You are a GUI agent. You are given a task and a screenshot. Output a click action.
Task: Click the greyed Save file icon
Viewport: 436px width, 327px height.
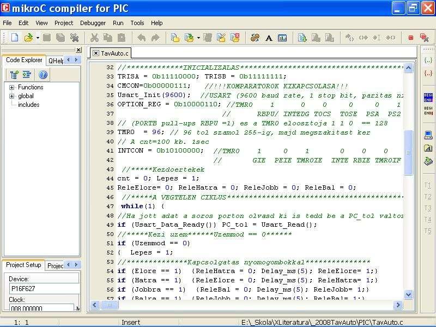coord(47,38)
